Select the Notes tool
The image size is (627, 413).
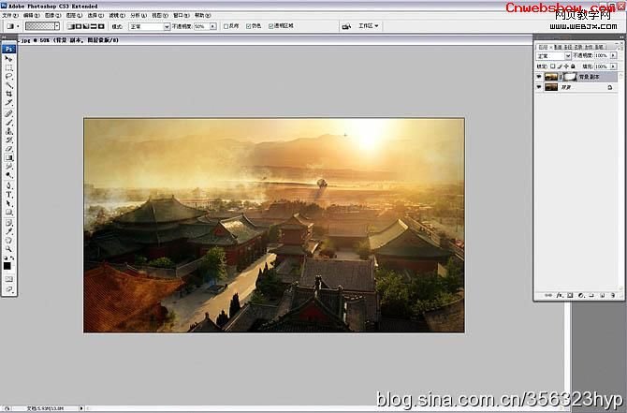click(x=8, y=223)
